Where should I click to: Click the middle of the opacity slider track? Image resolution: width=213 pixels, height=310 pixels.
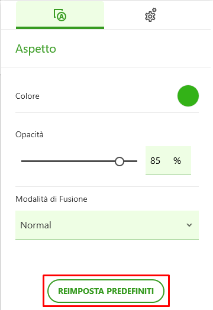coord(79,162)
